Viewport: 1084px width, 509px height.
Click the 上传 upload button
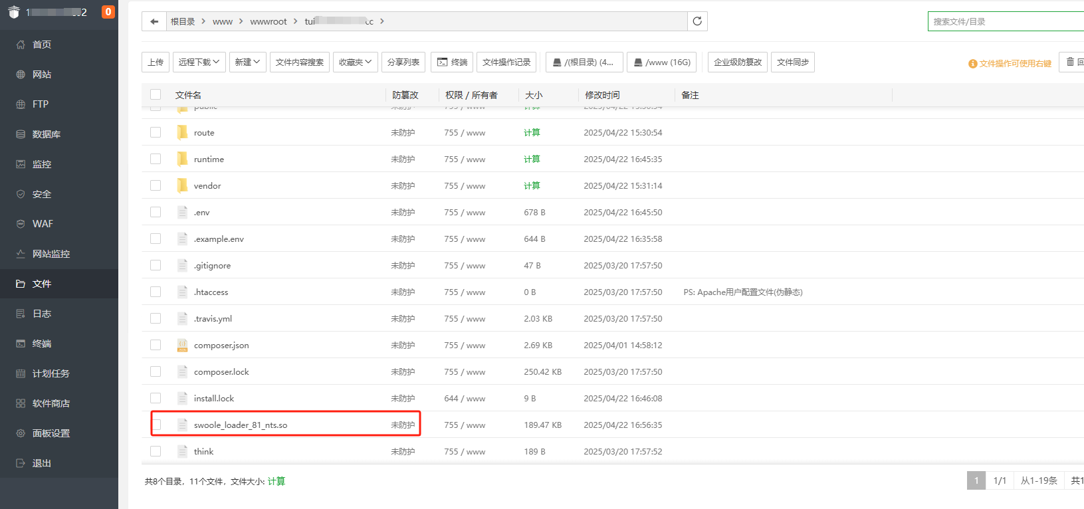click(156, 62)
